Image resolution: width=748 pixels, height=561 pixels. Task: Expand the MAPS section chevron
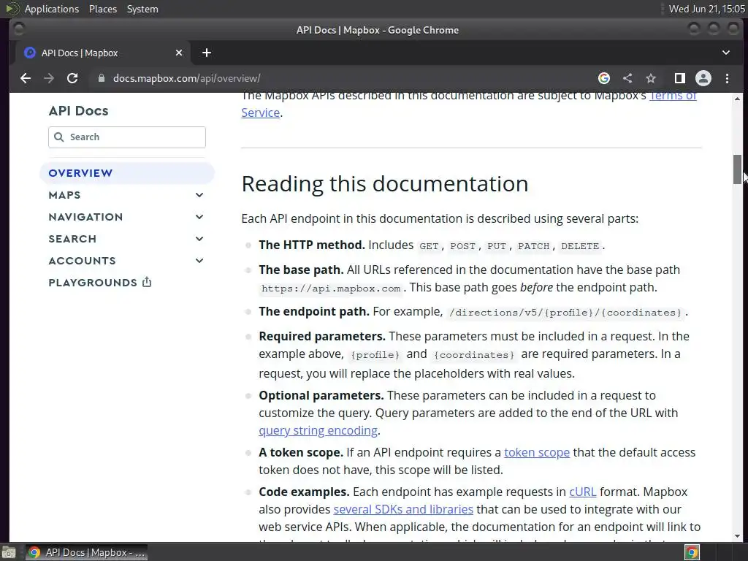click(199, 195)
